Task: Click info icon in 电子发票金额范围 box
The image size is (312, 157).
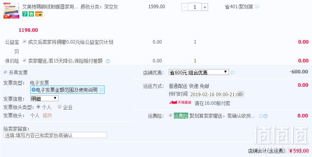Action: 33,90
